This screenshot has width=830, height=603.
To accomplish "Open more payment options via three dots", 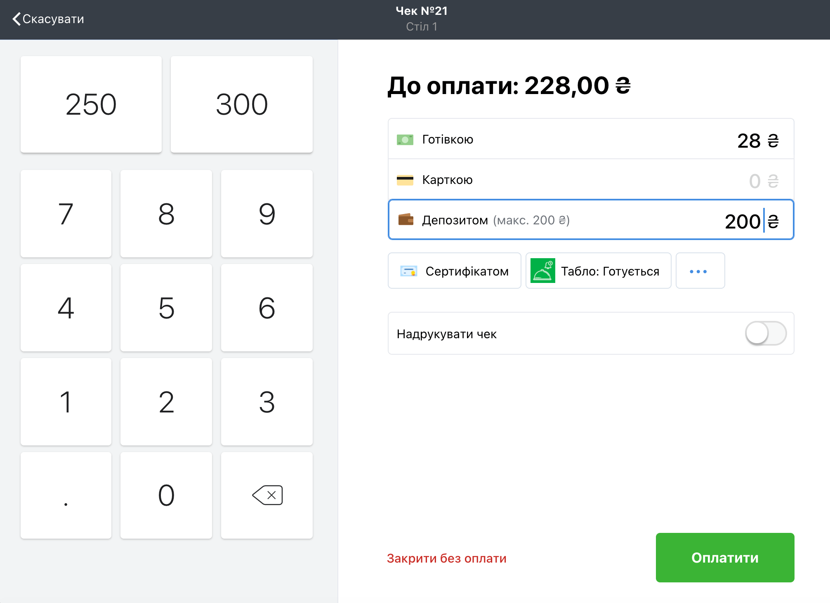I will pyautogui.click(x=700, y=271).
